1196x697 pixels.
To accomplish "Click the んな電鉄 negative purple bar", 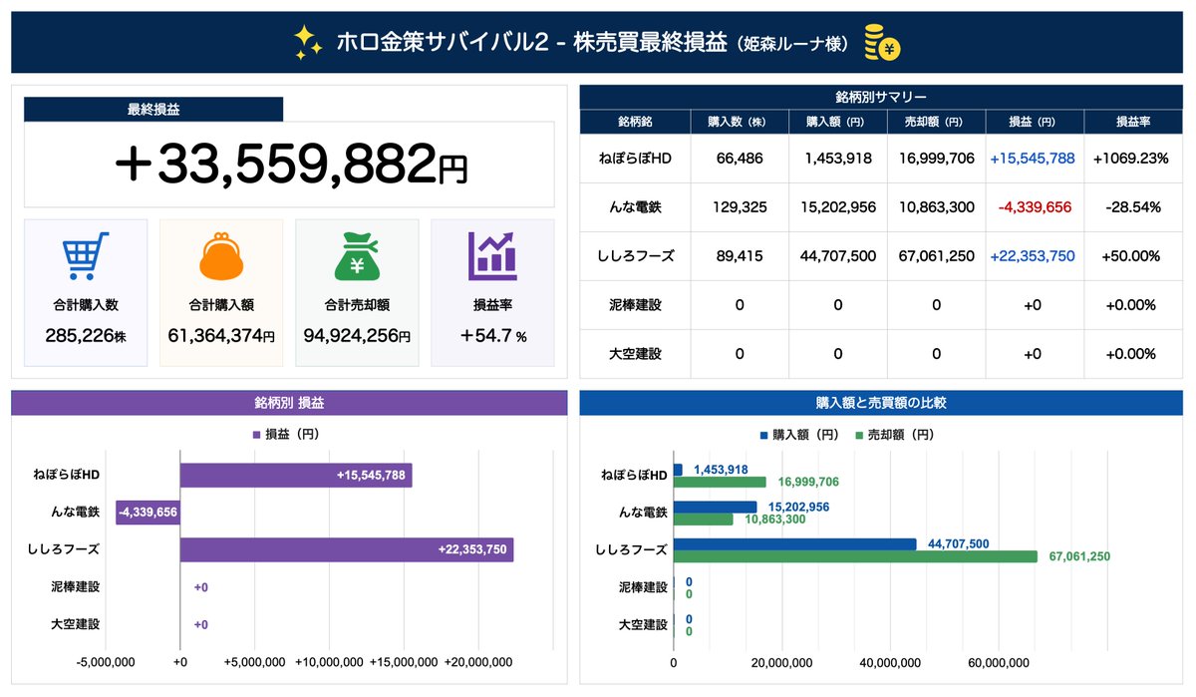I will tap(148, 513).
